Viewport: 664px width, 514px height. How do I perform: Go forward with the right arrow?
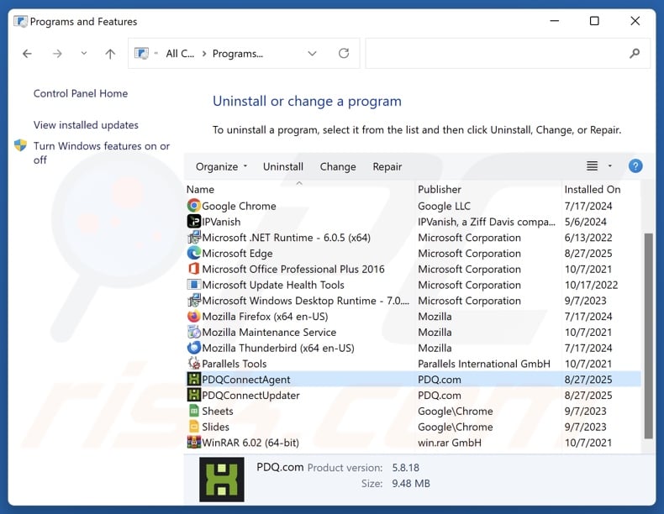57,54
